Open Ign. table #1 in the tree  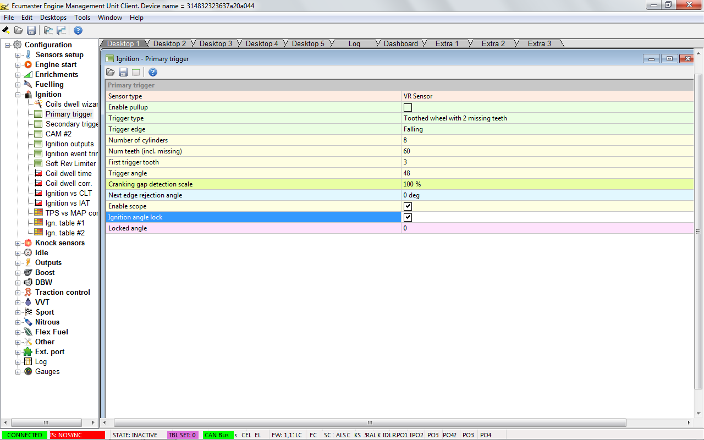(65, 223)
